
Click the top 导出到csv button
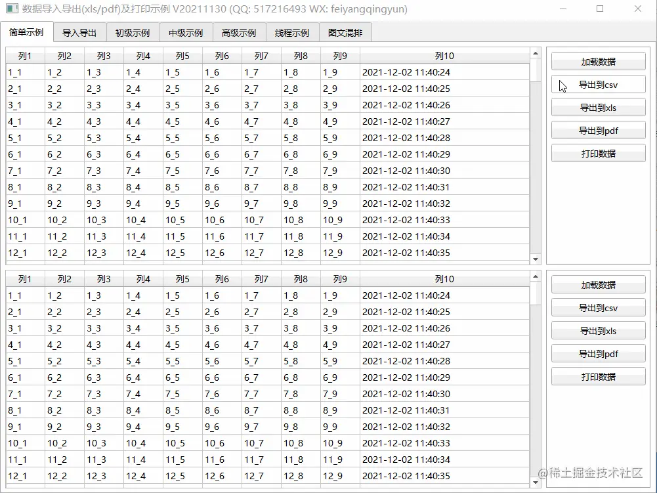coord(597,84)
